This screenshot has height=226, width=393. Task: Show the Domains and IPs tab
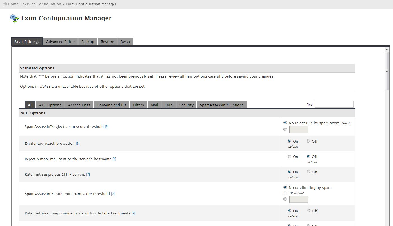point(111,105)
